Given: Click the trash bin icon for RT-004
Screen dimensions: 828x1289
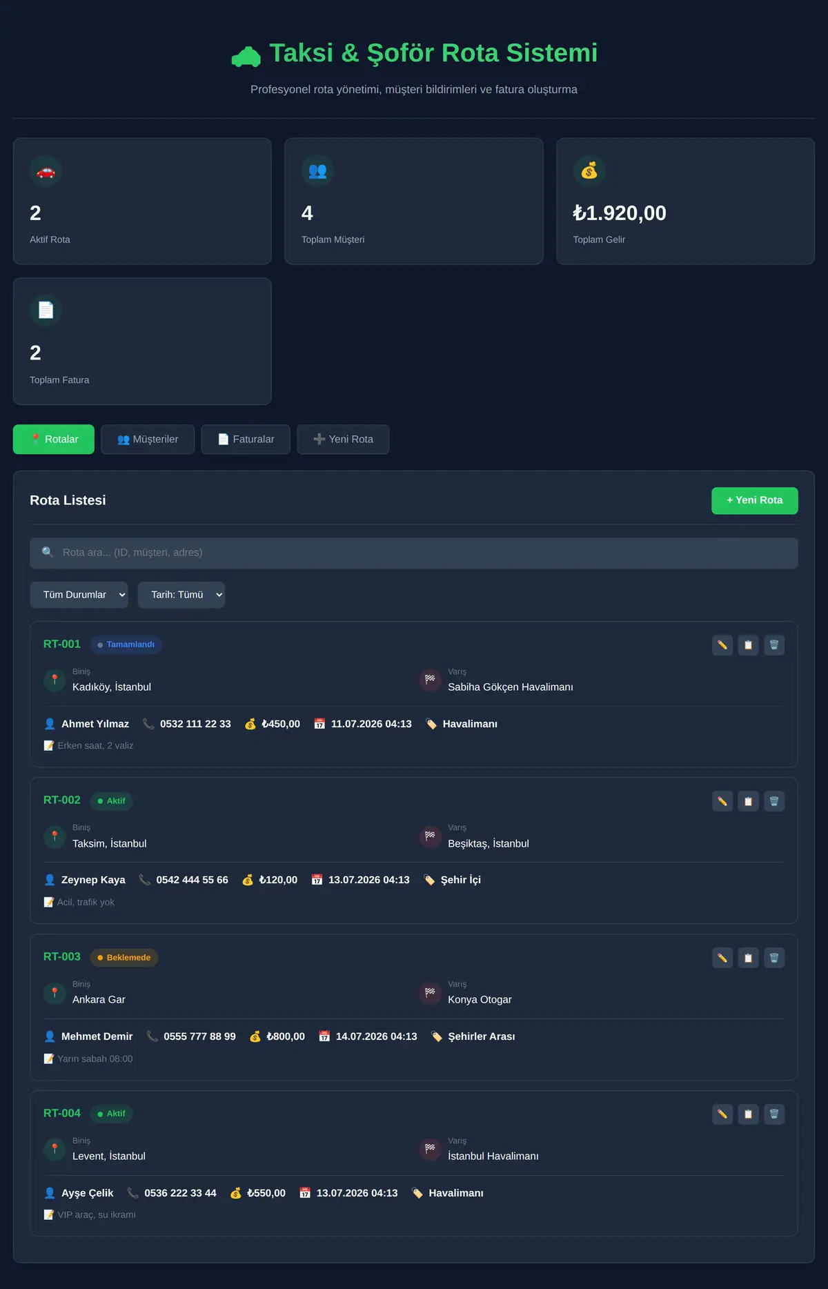Looking at the screenshot, I should (774, 1114).
